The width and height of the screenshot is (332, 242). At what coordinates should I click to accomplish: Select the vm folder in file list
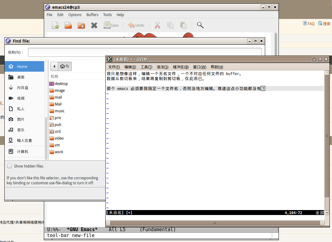point(55,145)
